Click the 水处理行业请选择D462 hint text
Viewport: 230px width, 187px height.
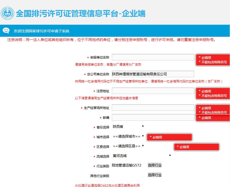pos(107,185)
